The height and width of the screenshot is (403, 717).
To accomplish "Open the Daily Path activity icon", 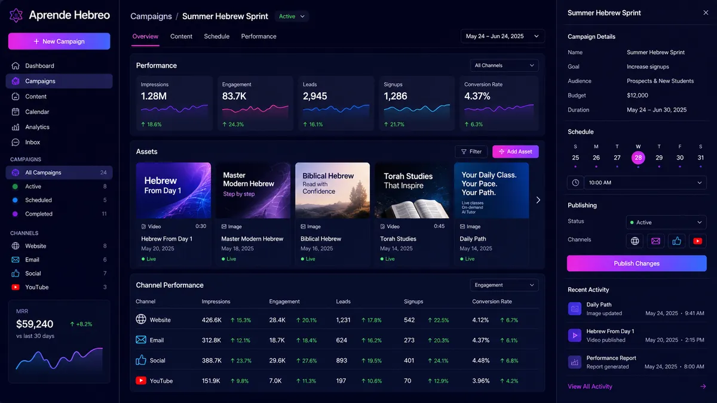I will coord(574,309).
